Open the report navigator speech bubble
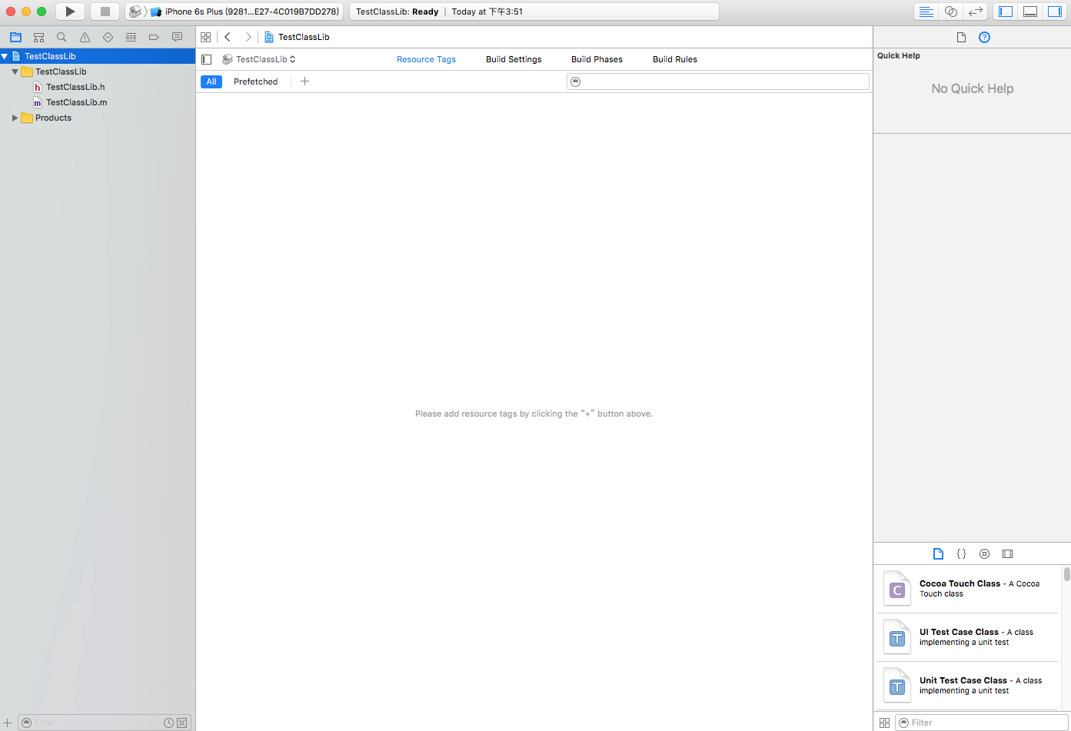 coord(177,37)
